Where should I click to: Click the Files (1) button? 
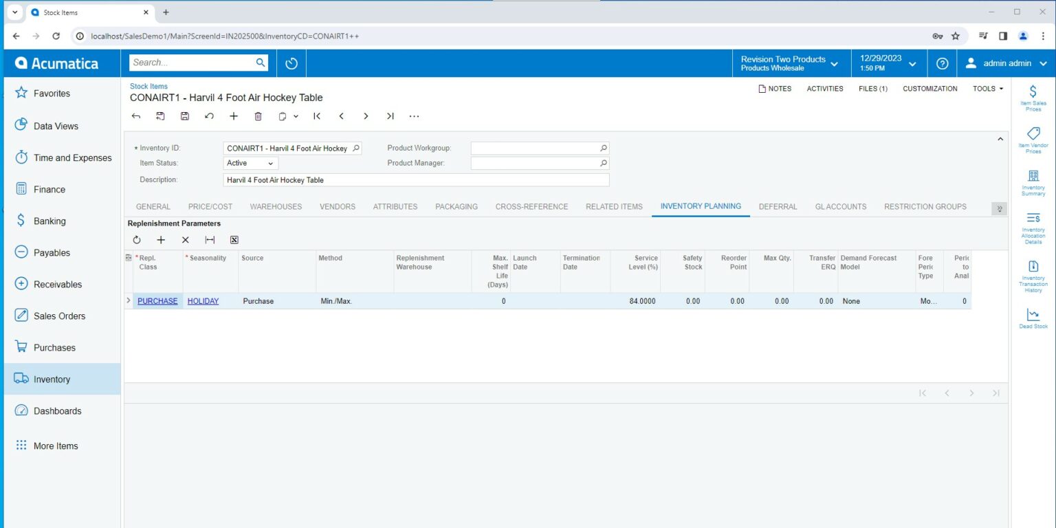[872, 89]
